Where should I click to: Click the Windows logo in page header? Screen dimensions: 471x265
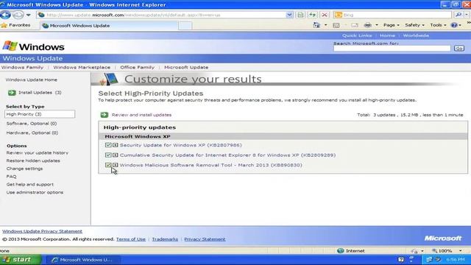pos(33,46)
